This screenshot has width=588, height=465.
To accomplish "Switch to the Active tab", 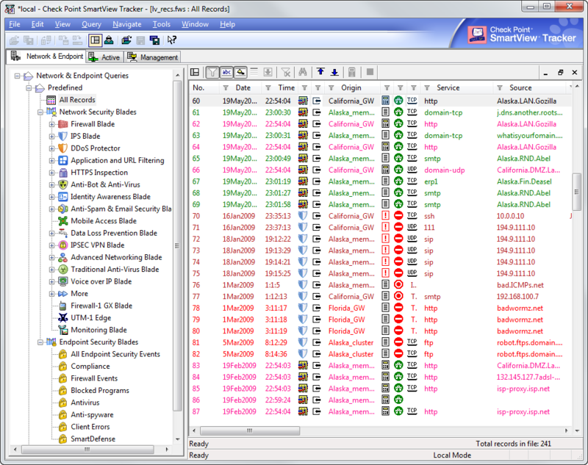I will 104,57.
